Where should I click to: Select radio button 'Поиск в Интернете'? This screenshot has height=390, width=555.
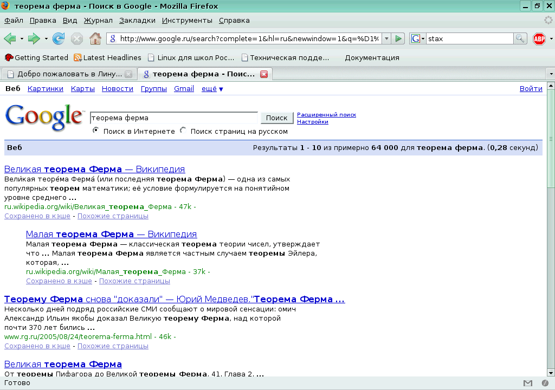coord(95,131)
